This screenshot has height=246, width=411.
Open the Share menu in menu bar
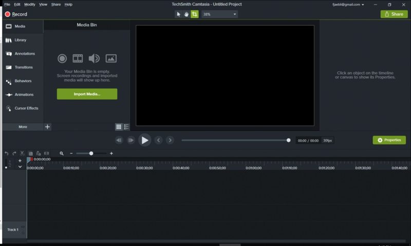[56, 5]
